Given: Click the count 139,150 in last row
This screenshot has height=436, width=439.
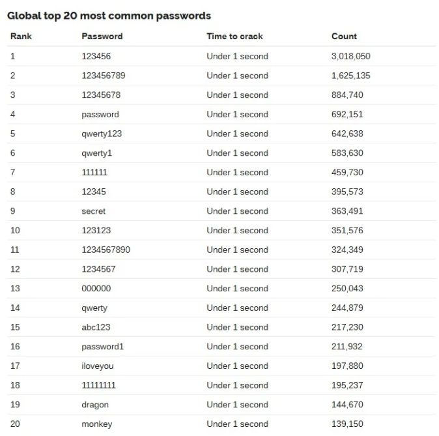Looking at the screenshot, I should coord(347,424).
